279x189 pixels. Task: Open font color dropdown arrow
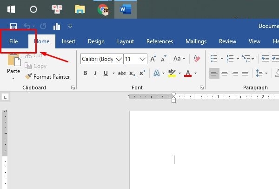coord(195,73)
